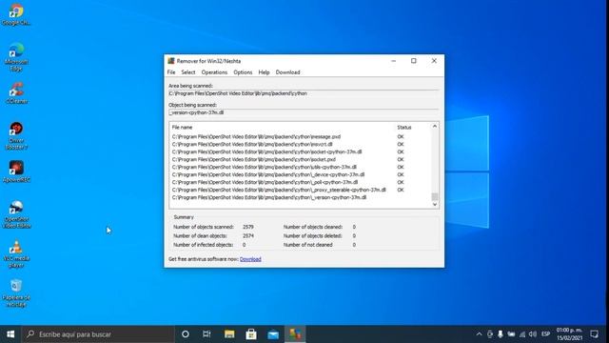
Task: Open the taskbar clock and date
Action: (569, 334)
